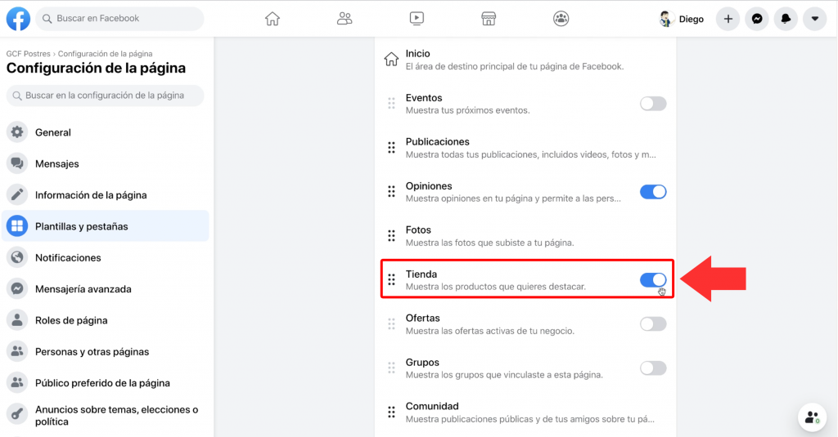The height and width of the screenshot is (437, 838).
Task: Expand the account dropdown arrow menu
Action: pos(814,19)
